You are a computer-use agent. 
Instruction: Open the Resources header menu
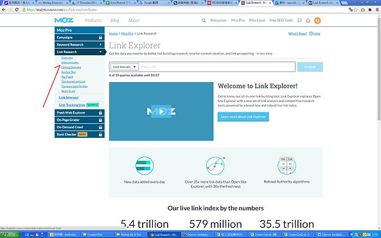pos(218,21)
